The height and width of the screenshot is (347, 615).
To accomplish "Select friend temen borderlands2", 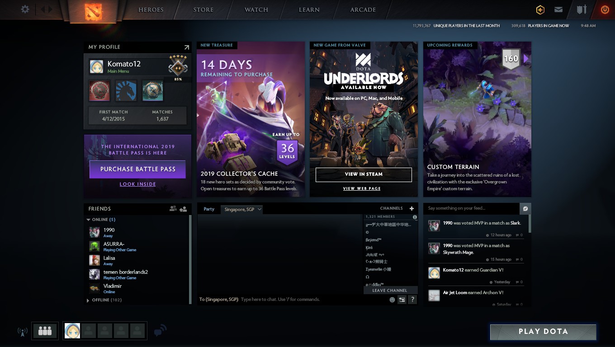I will click(137, 274).
